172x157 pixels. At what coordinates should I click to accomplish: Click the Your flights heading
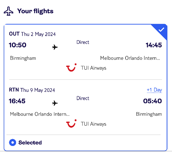(35, 11)
